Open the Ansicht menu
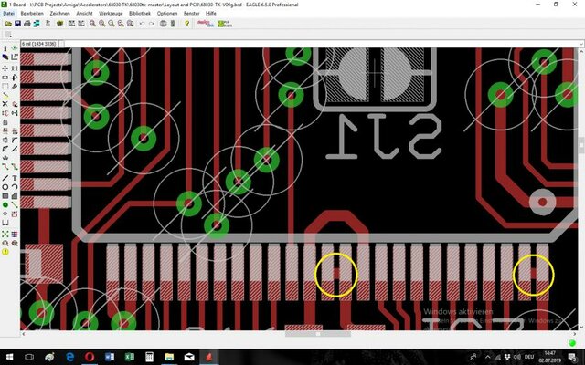585x365 pixels. pyautogui.click(x=85, y=15)
